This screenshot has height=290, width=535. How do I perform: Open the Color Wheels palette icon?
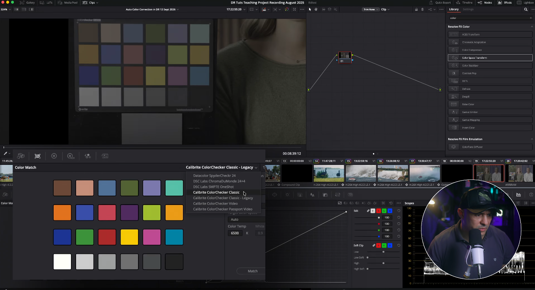54,156
